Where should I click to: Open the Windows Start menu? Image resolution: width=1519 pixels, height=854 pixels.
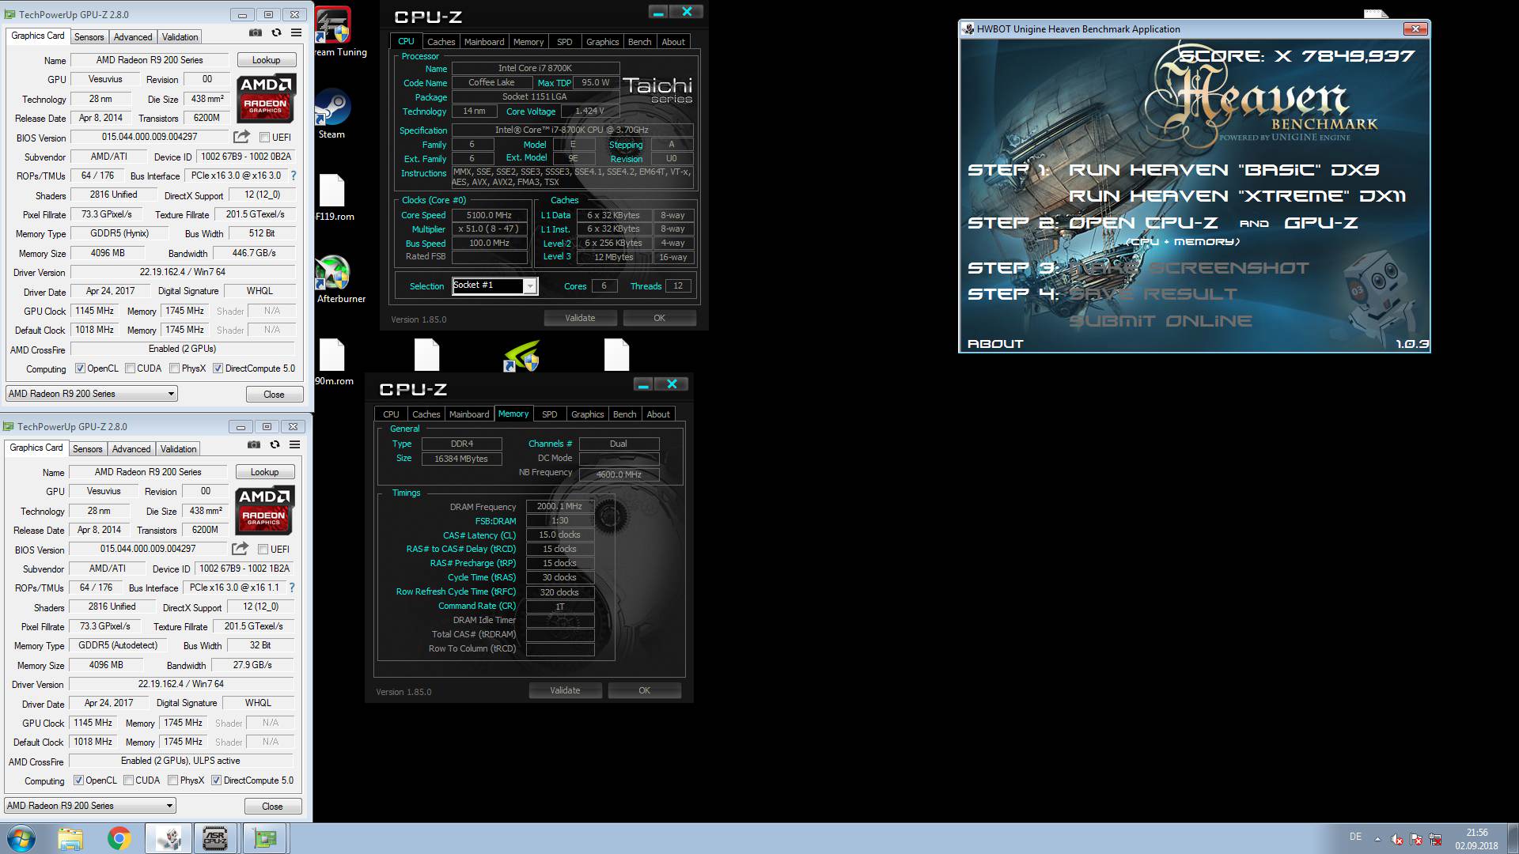21,838
